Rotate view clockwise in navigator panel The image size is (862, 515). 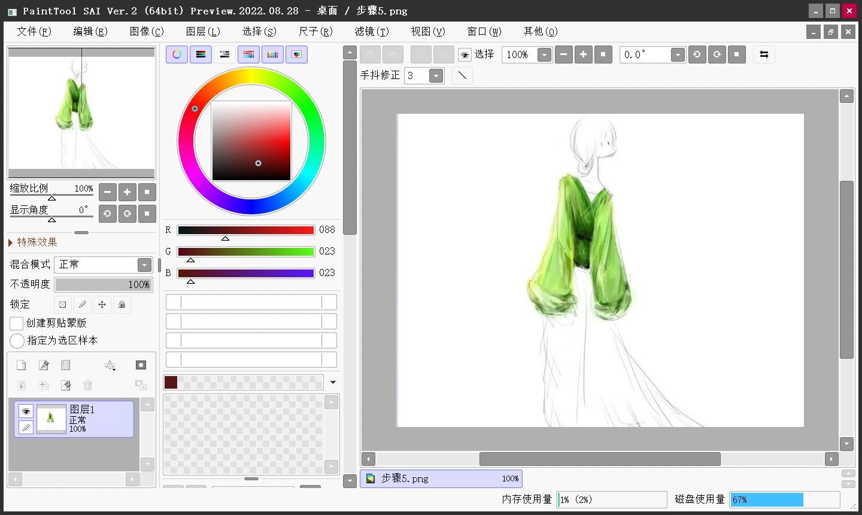(127, 214)
